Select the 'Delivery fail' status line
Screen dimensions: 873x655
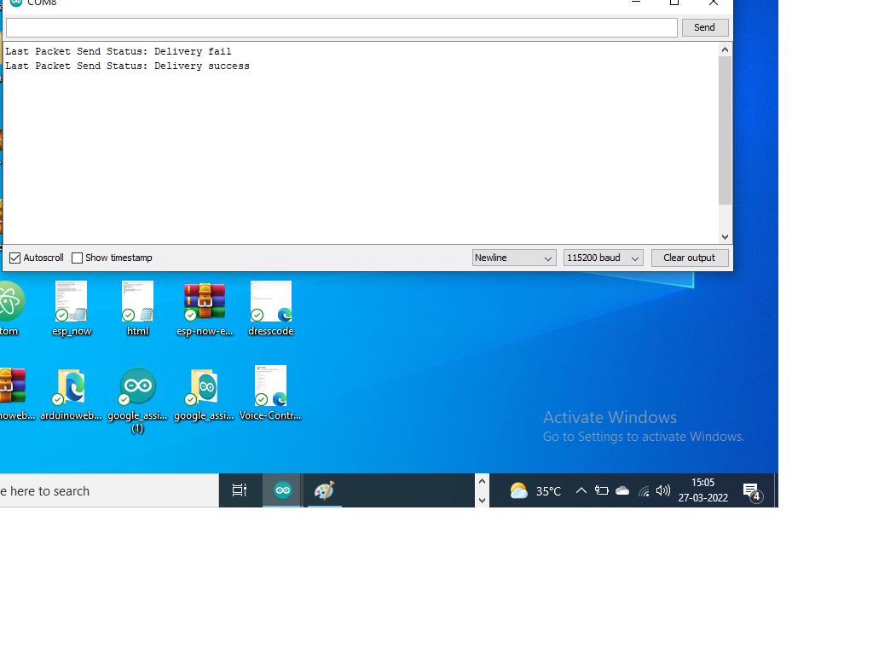(x=118, y=51)
